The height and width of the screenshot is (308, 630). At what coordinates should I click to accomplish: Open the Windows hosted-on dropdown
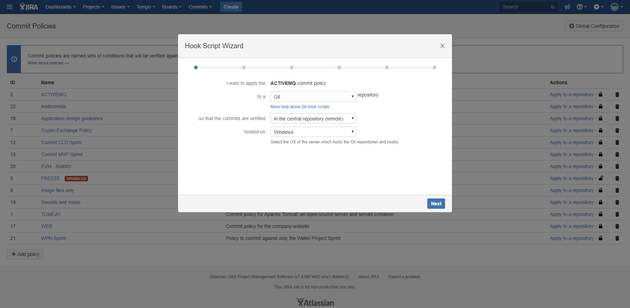(x=313, y=132)
